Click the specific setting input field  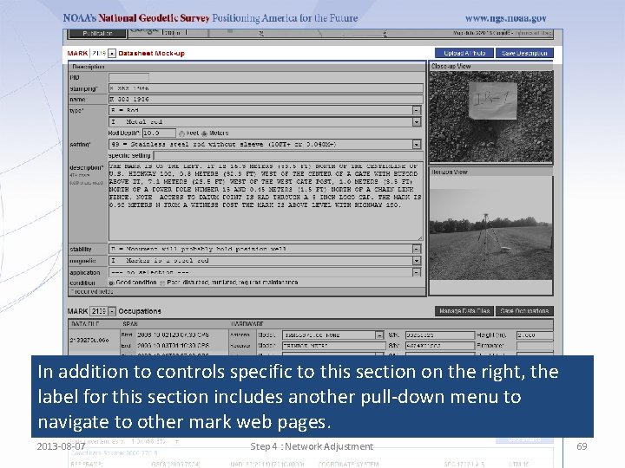pos(288,155)
